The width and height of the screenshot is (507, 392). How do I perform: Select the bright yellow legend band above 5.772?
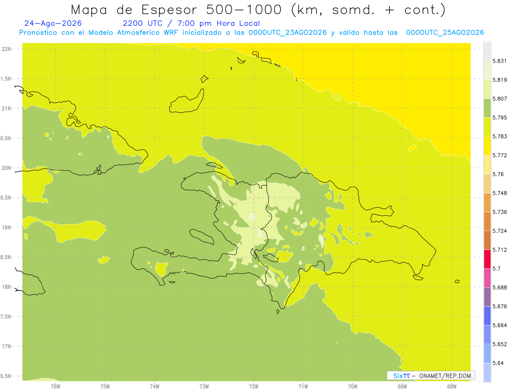(487, 146)
